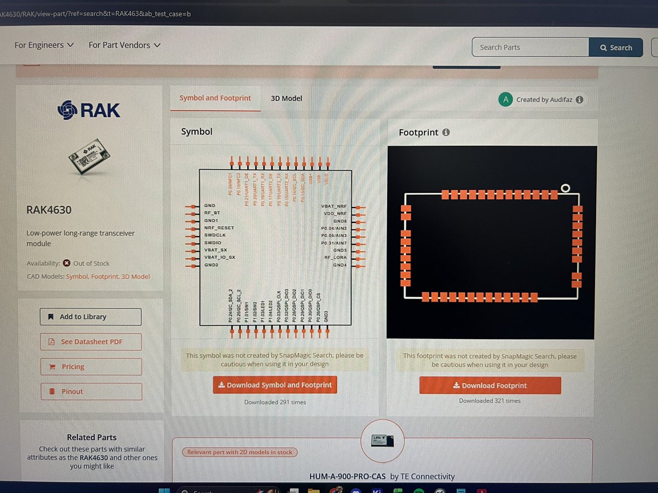Click the RAK company logo
The image size is (658, 493).
coord(89,110)
